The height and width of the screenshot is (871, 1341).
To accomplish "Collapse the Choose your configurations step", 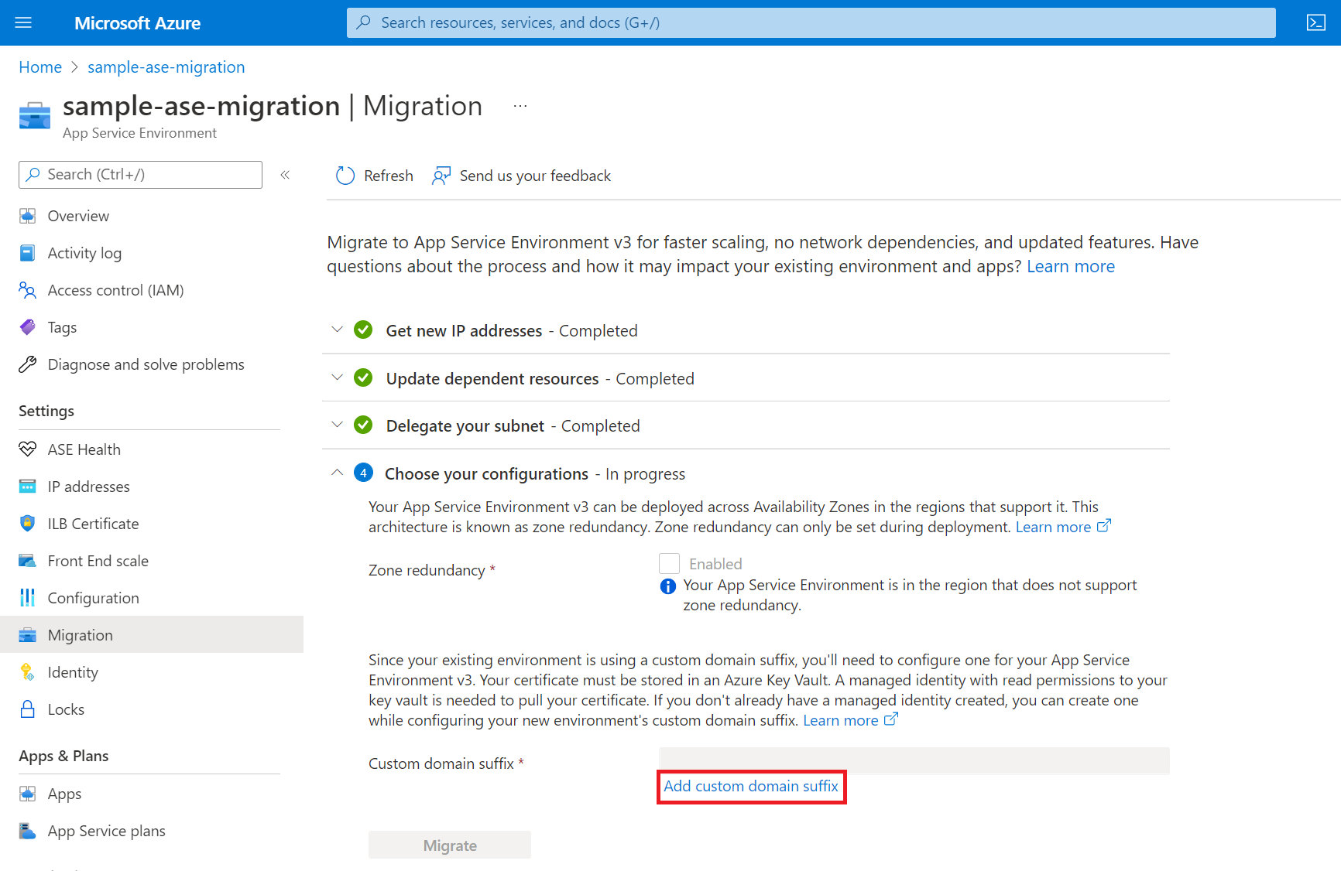I will (x=337, y=472).
